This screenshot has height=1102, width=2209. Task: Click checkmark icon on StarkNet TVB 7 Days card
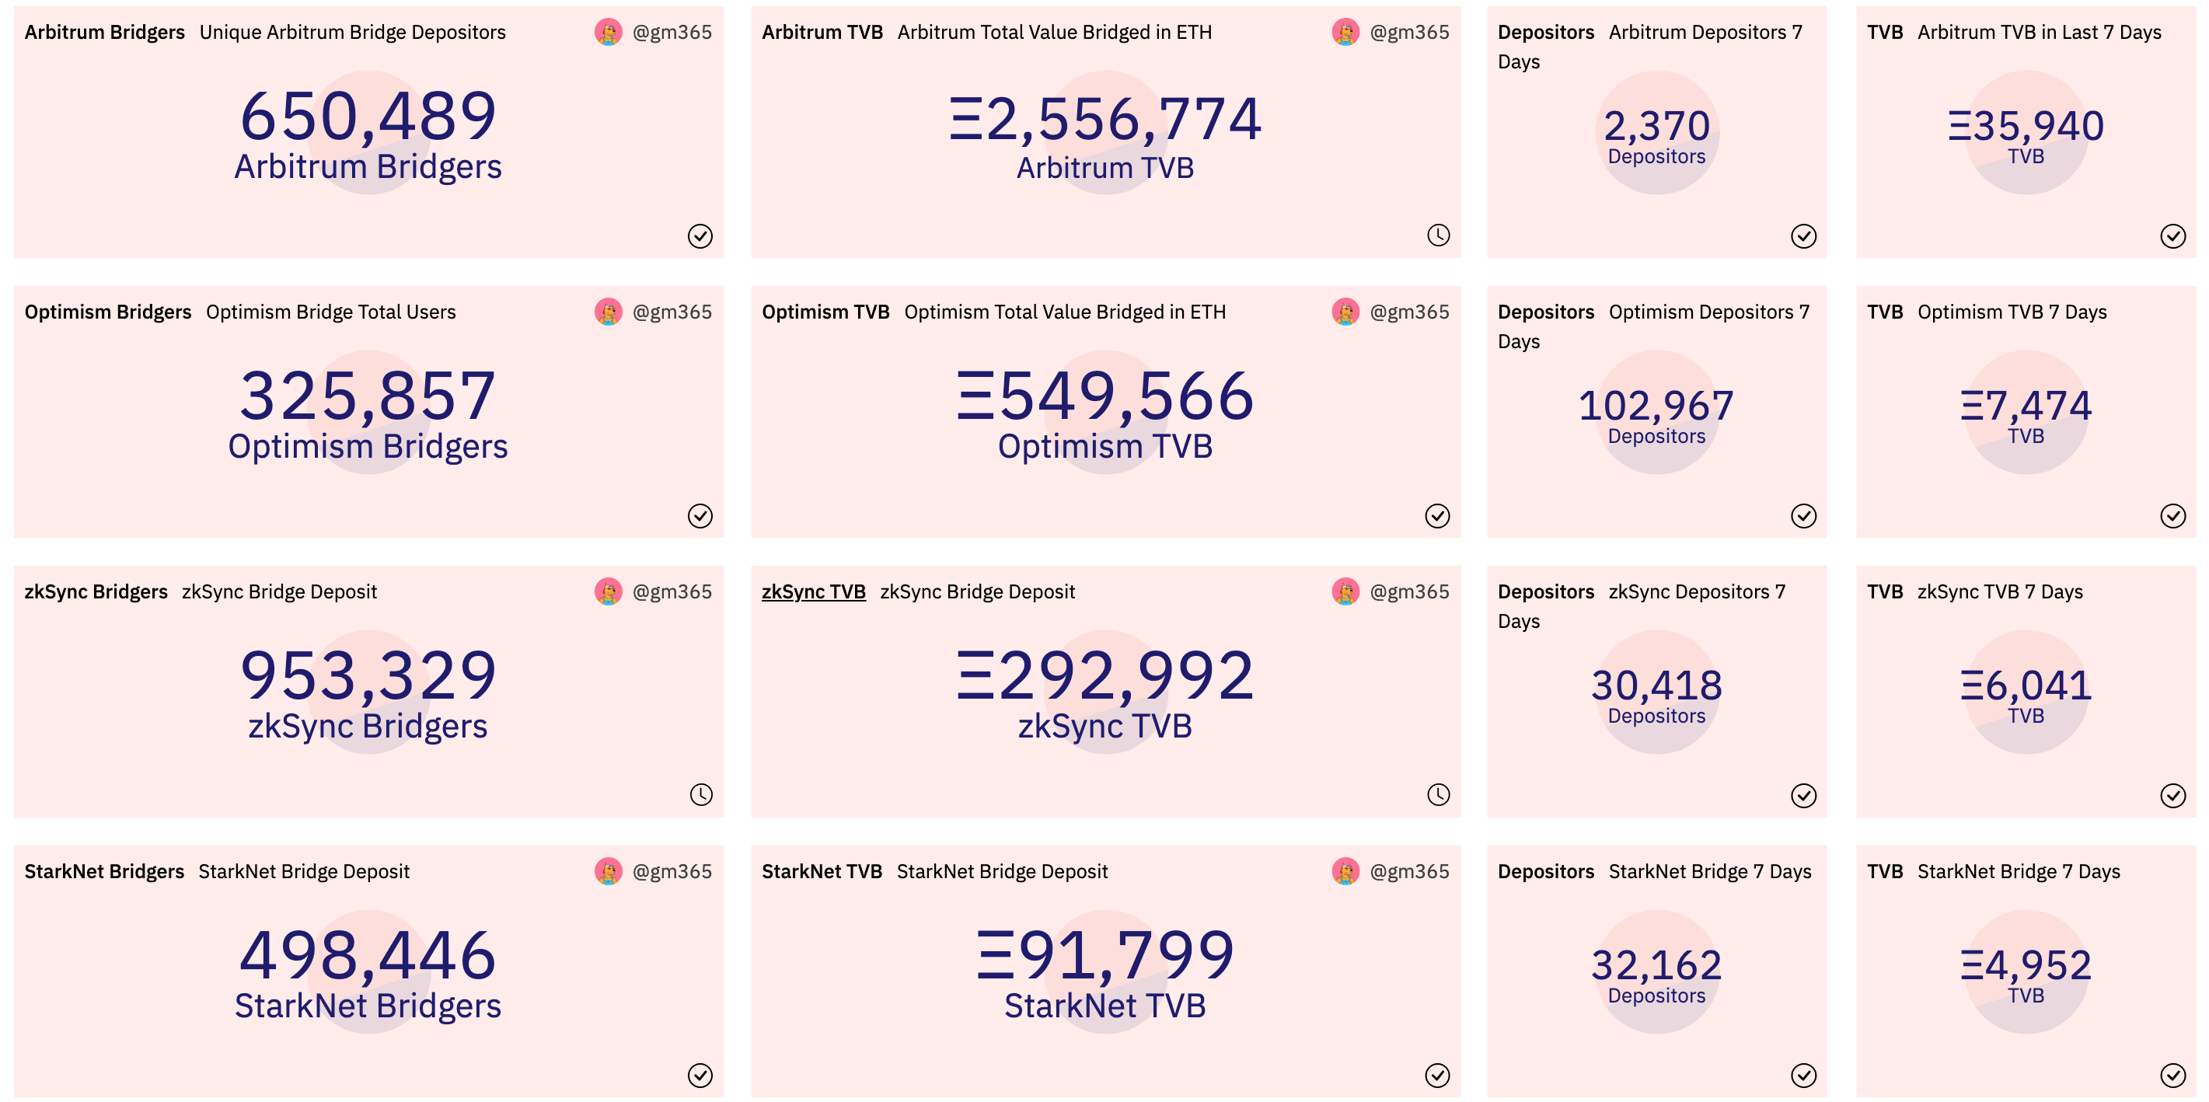[2172, 1075]
